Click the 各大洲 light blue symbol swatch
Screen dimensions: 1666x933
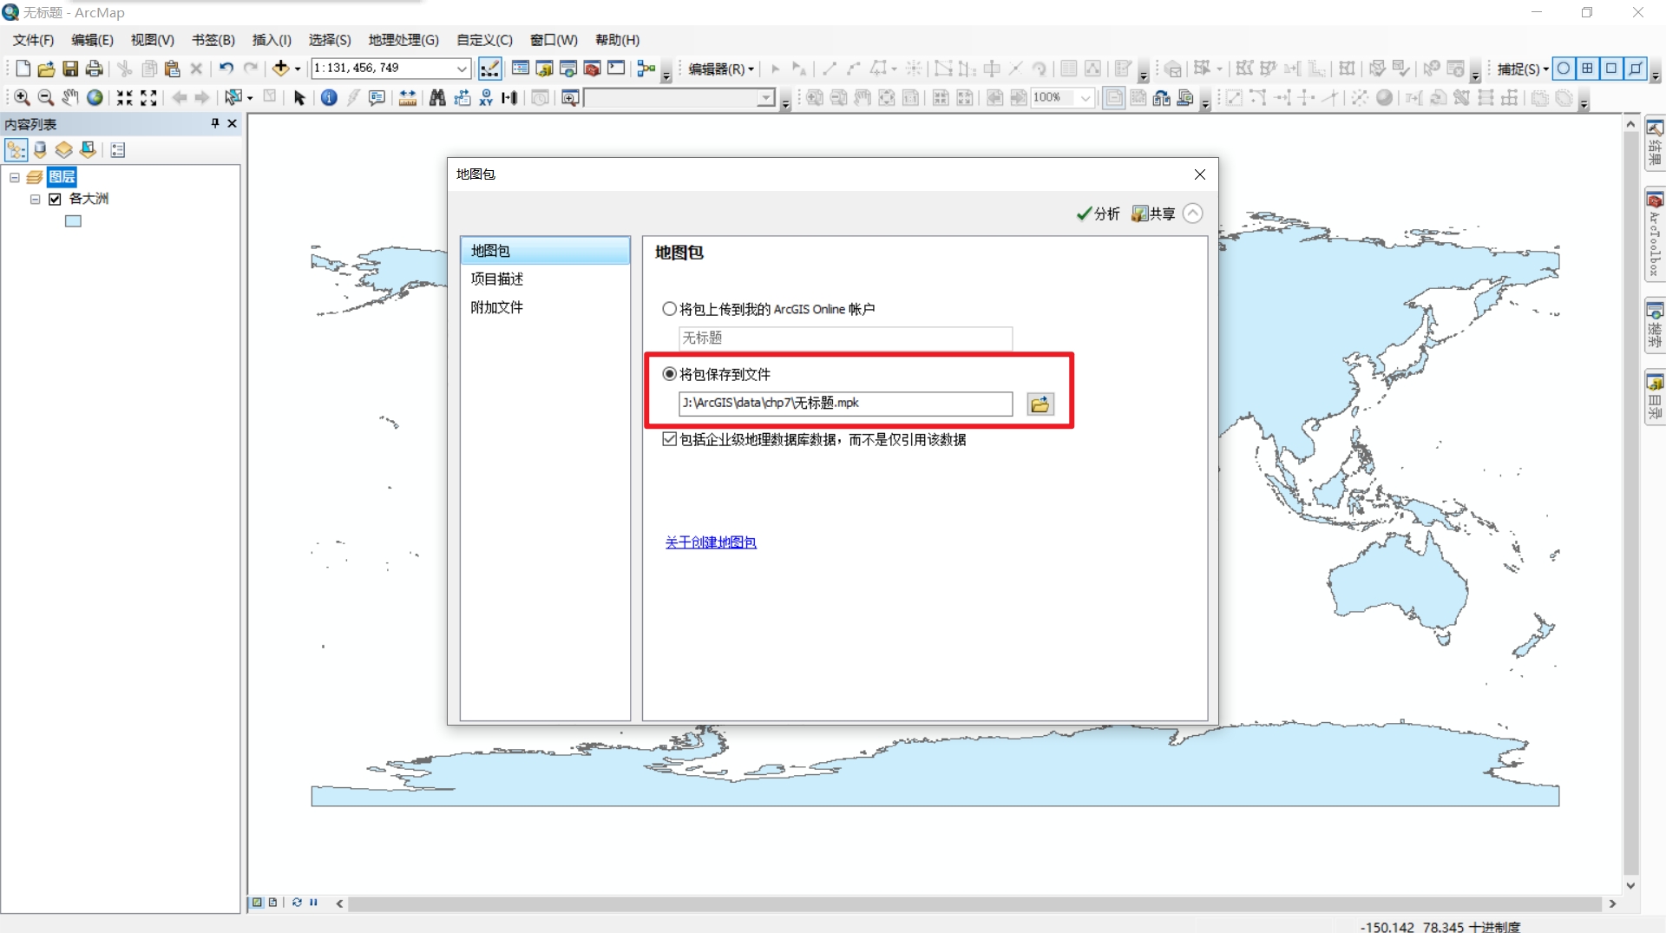pos(73,221)
